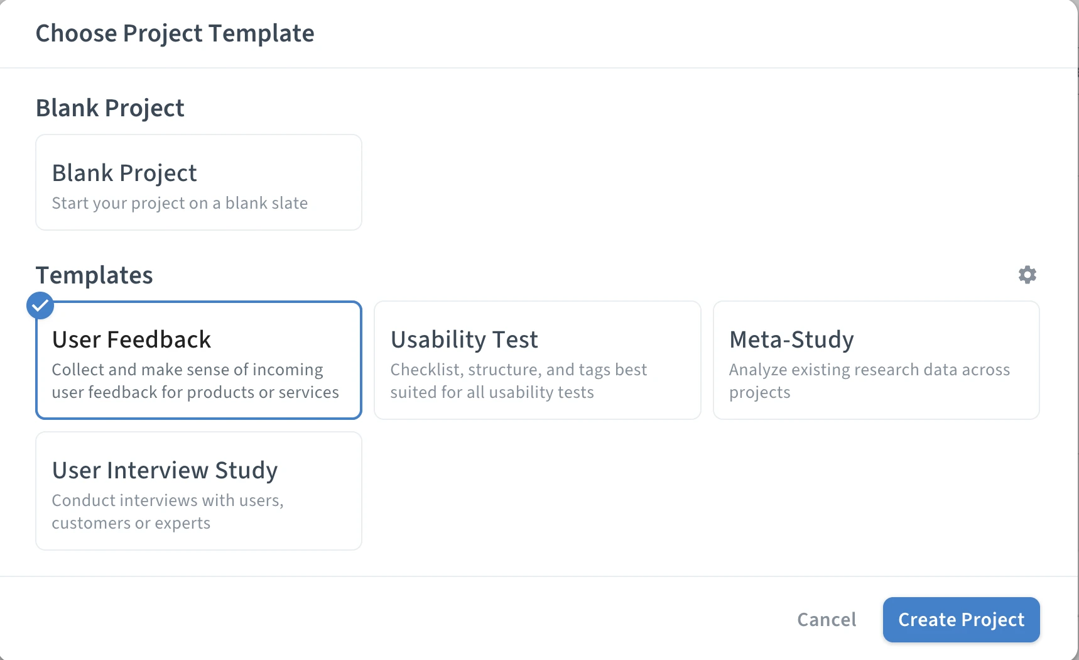Click the Blank Project section heading
This screenshot has height=660, width=1079.
tap(110, 107)
